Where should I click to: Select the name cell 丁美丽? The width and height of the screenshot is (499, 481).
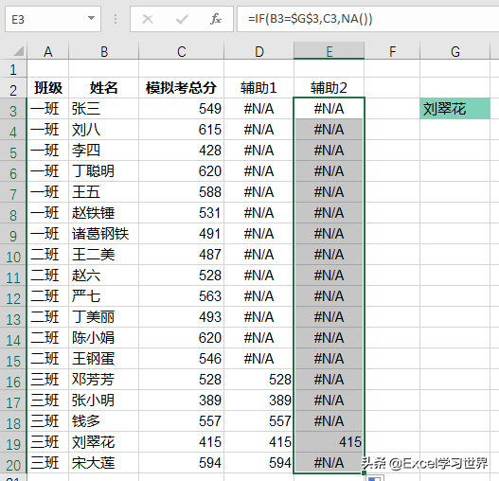104,317
